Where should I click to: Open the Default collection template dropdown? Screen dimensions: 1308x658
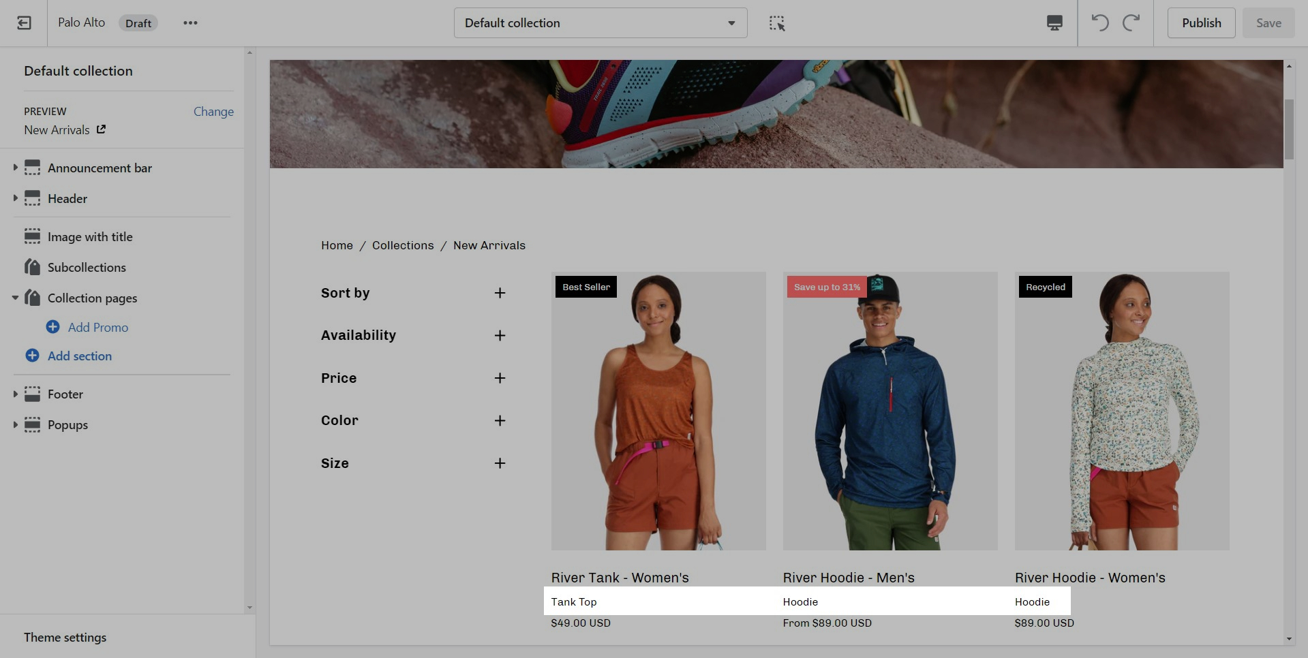[600, 23]
